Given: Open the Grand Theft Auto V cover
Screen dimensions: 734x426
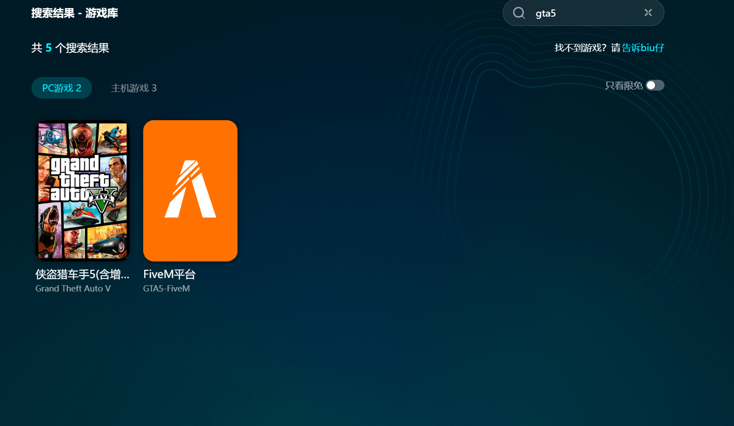Looking at the screenshot, I should [x=83, y=191].
